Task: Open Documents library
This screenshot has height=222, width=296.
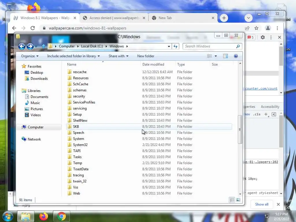Action: pyautogui.click(x=39, y=97)
